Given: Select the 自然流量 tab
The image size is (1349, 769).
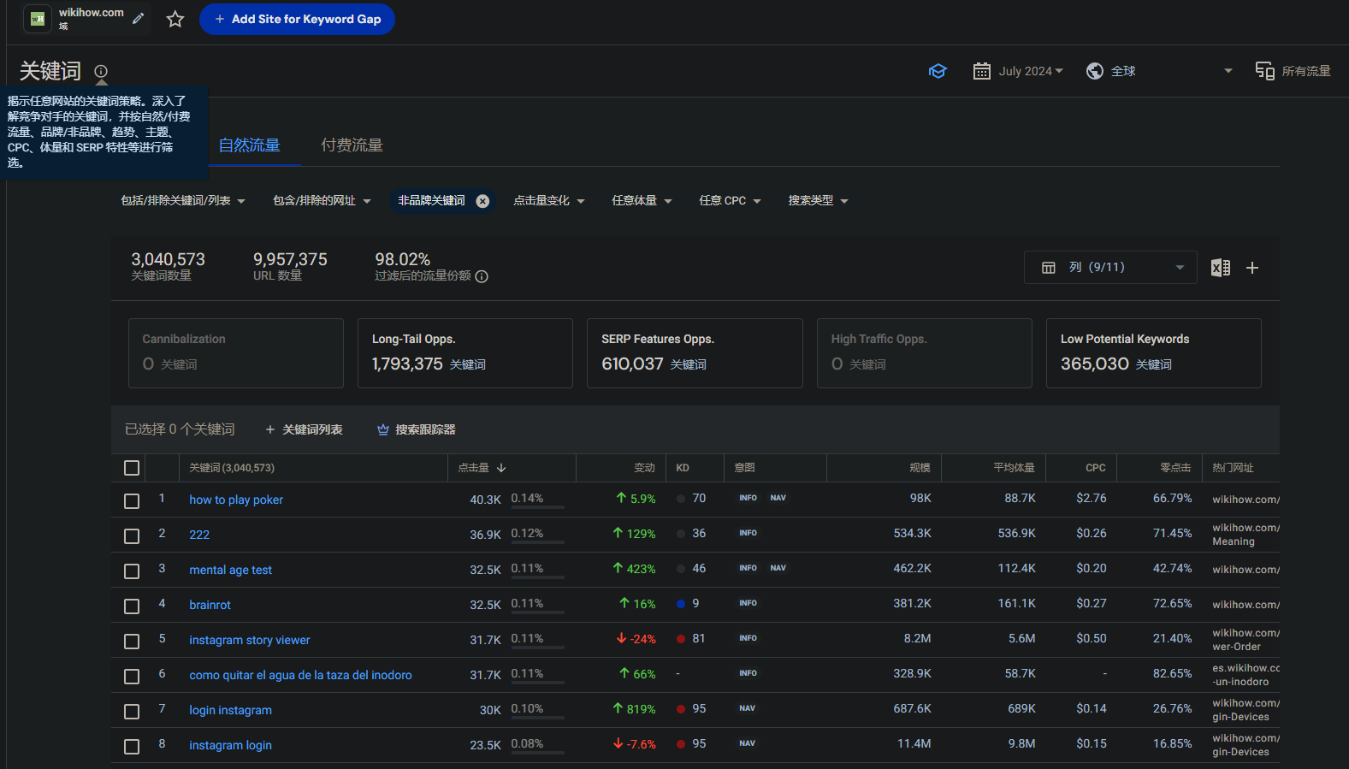Looking at the screenshot, I should [x=250, y=145].
